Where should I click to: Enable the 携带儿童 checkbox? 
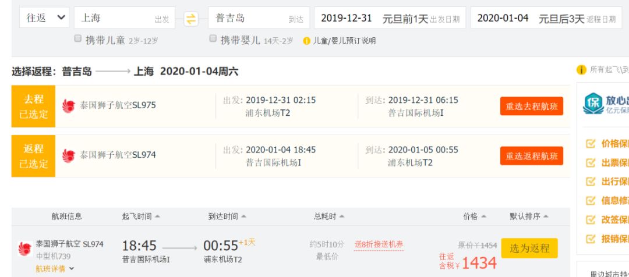[78, 39]
